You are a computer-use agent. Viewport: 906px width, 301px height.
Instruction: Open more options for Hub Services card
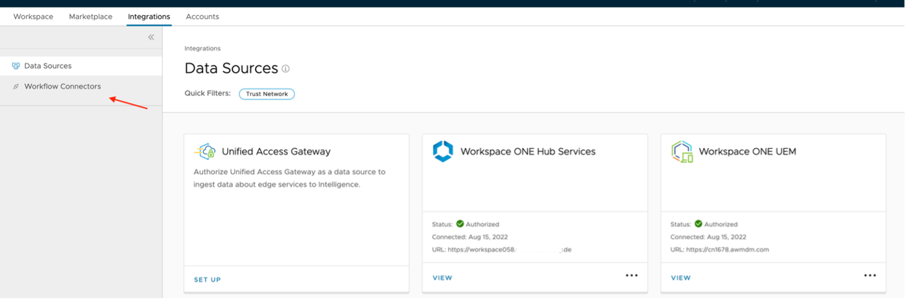(632, 275)
